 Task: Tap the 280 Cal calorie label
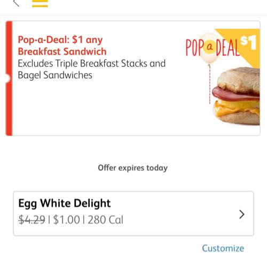coord(105,219)
